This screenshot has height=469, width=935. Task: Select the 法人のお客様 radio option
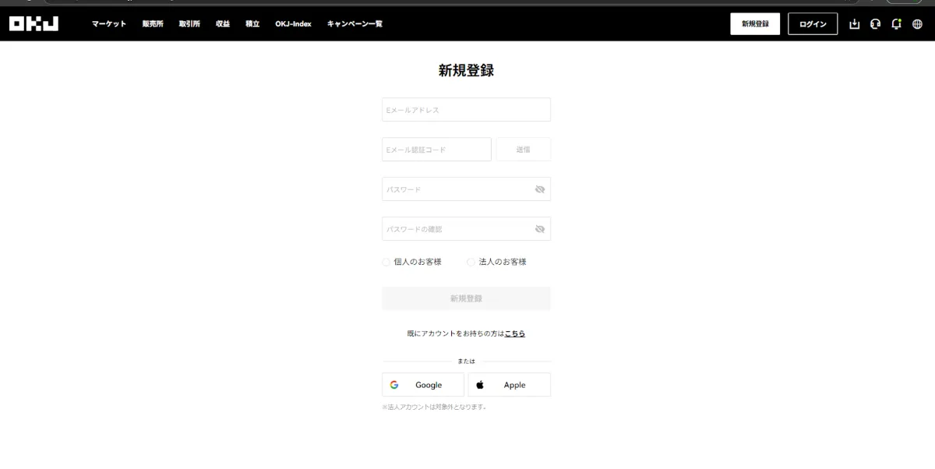[471, 263]
